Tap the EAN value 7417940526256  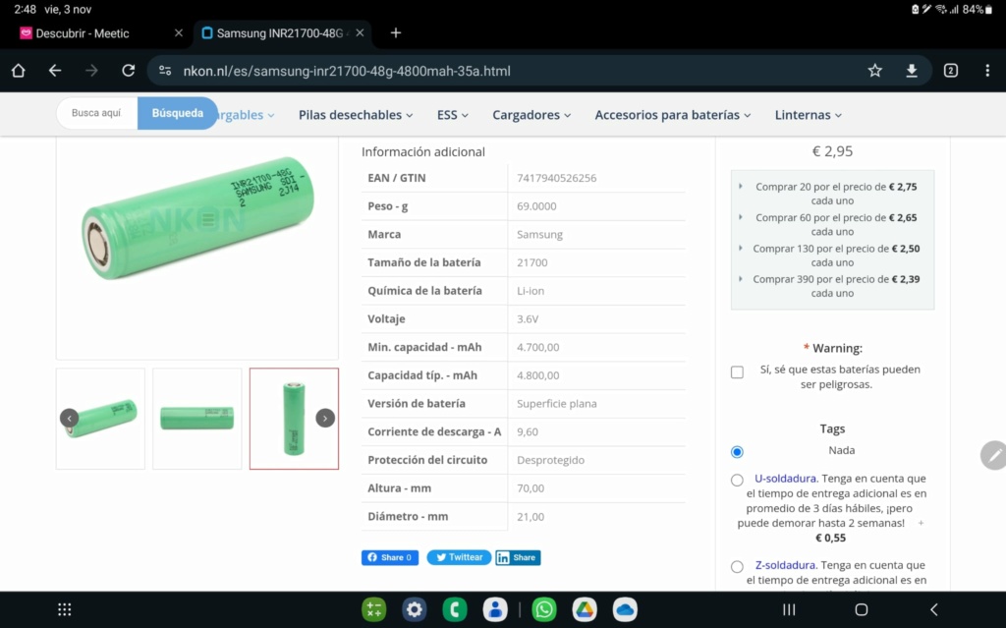pos(556,178)
